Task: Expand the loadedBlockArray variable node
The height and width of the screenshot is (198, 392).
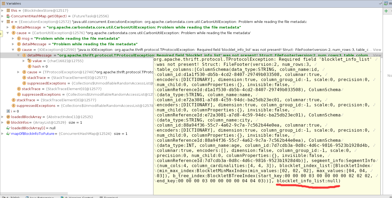Action: [x=2, y=117]
